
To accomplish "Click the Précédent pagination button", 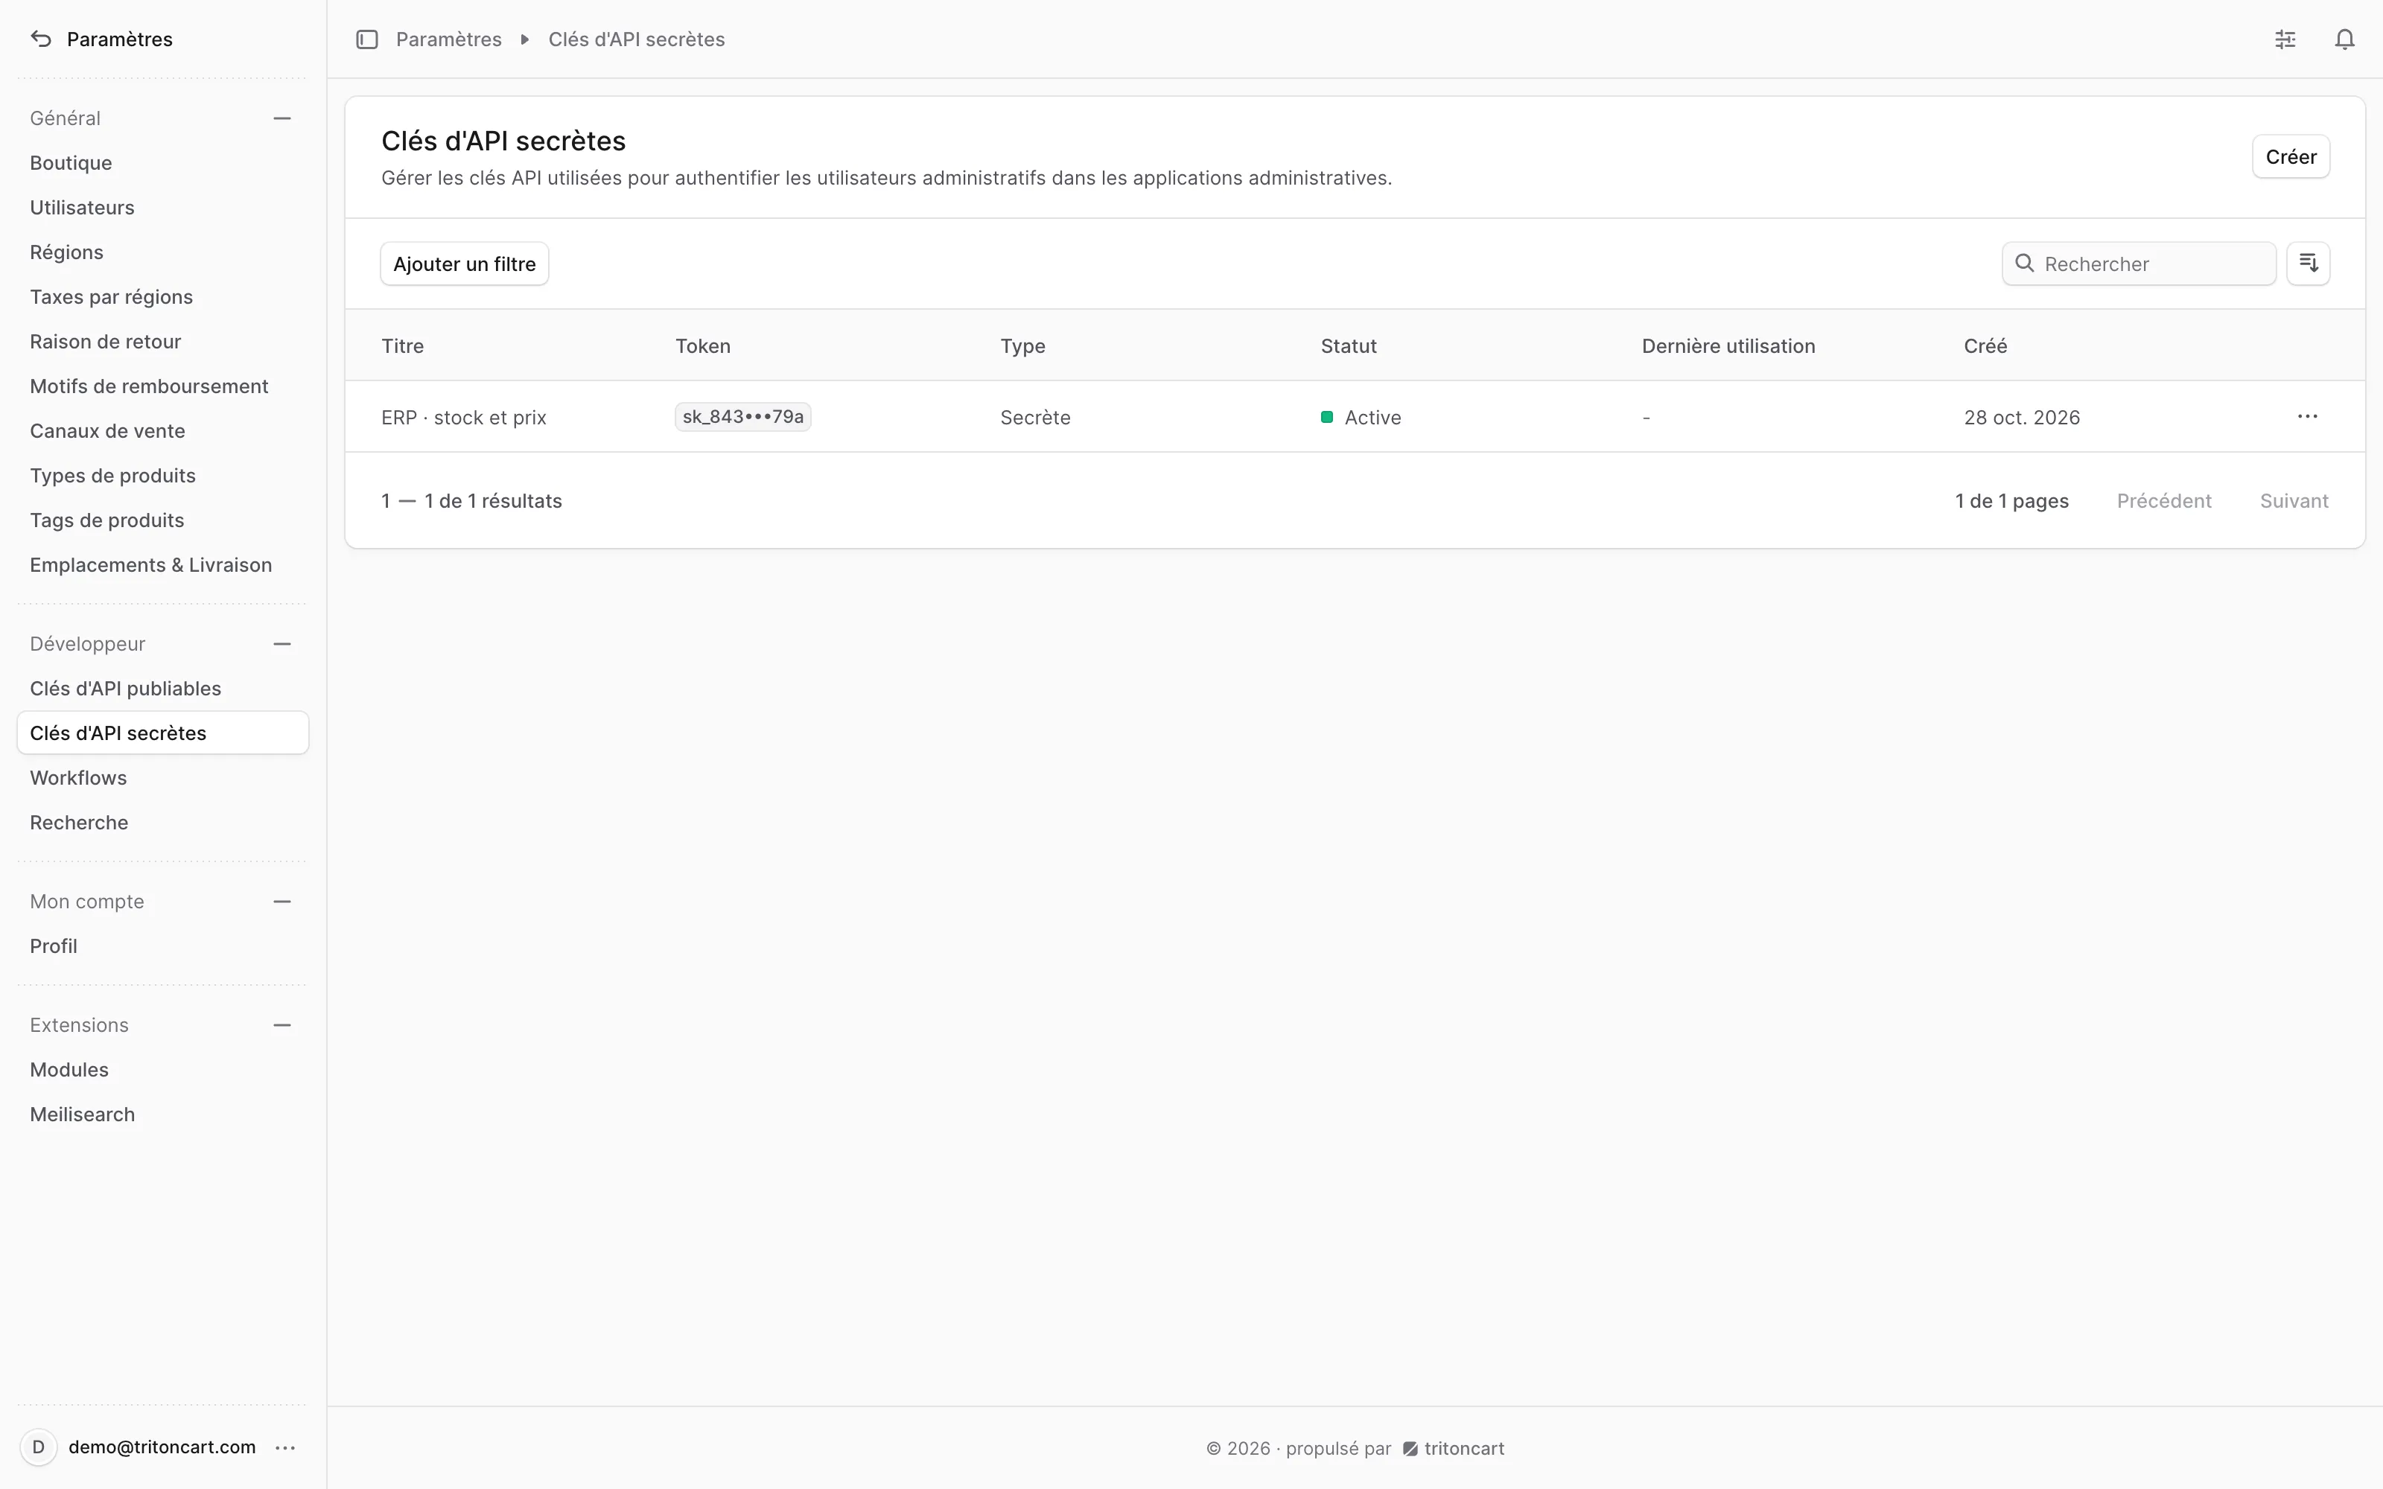I will click(2163, 500).
